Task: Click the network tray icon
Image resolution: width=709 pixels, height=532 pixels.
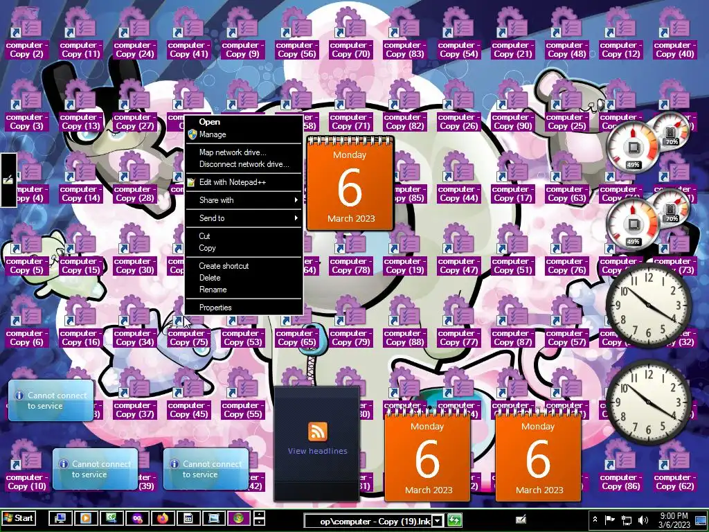Action: [627, 520]
